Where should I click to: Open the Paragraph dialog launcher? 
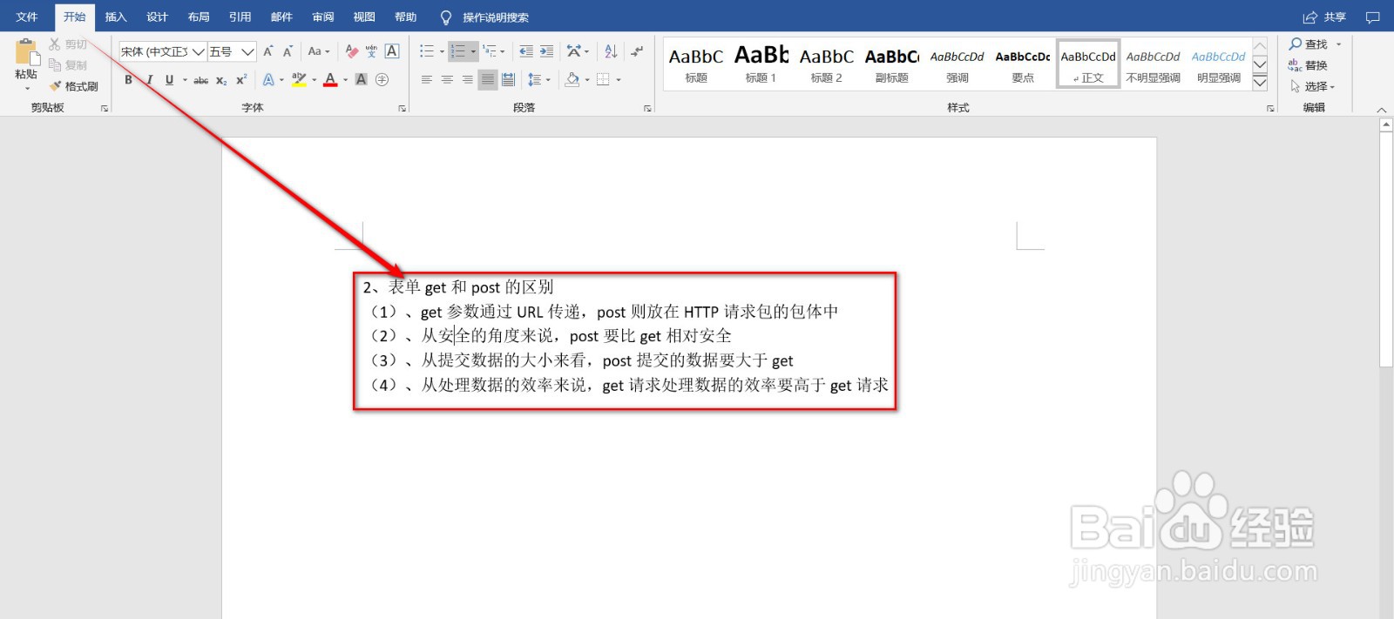tap(647, 109)
